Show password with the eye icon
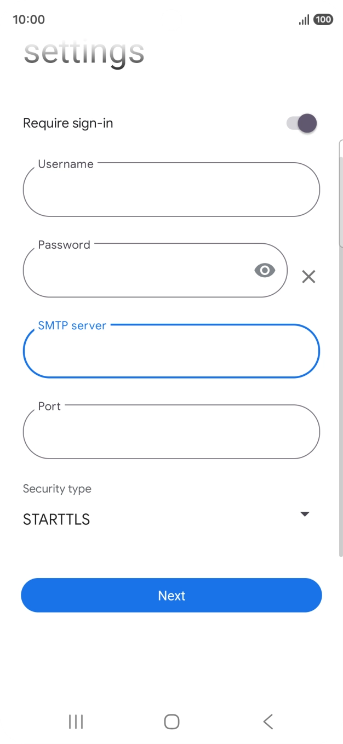Screen dimensions: 343x744 (x=265, y=270)
